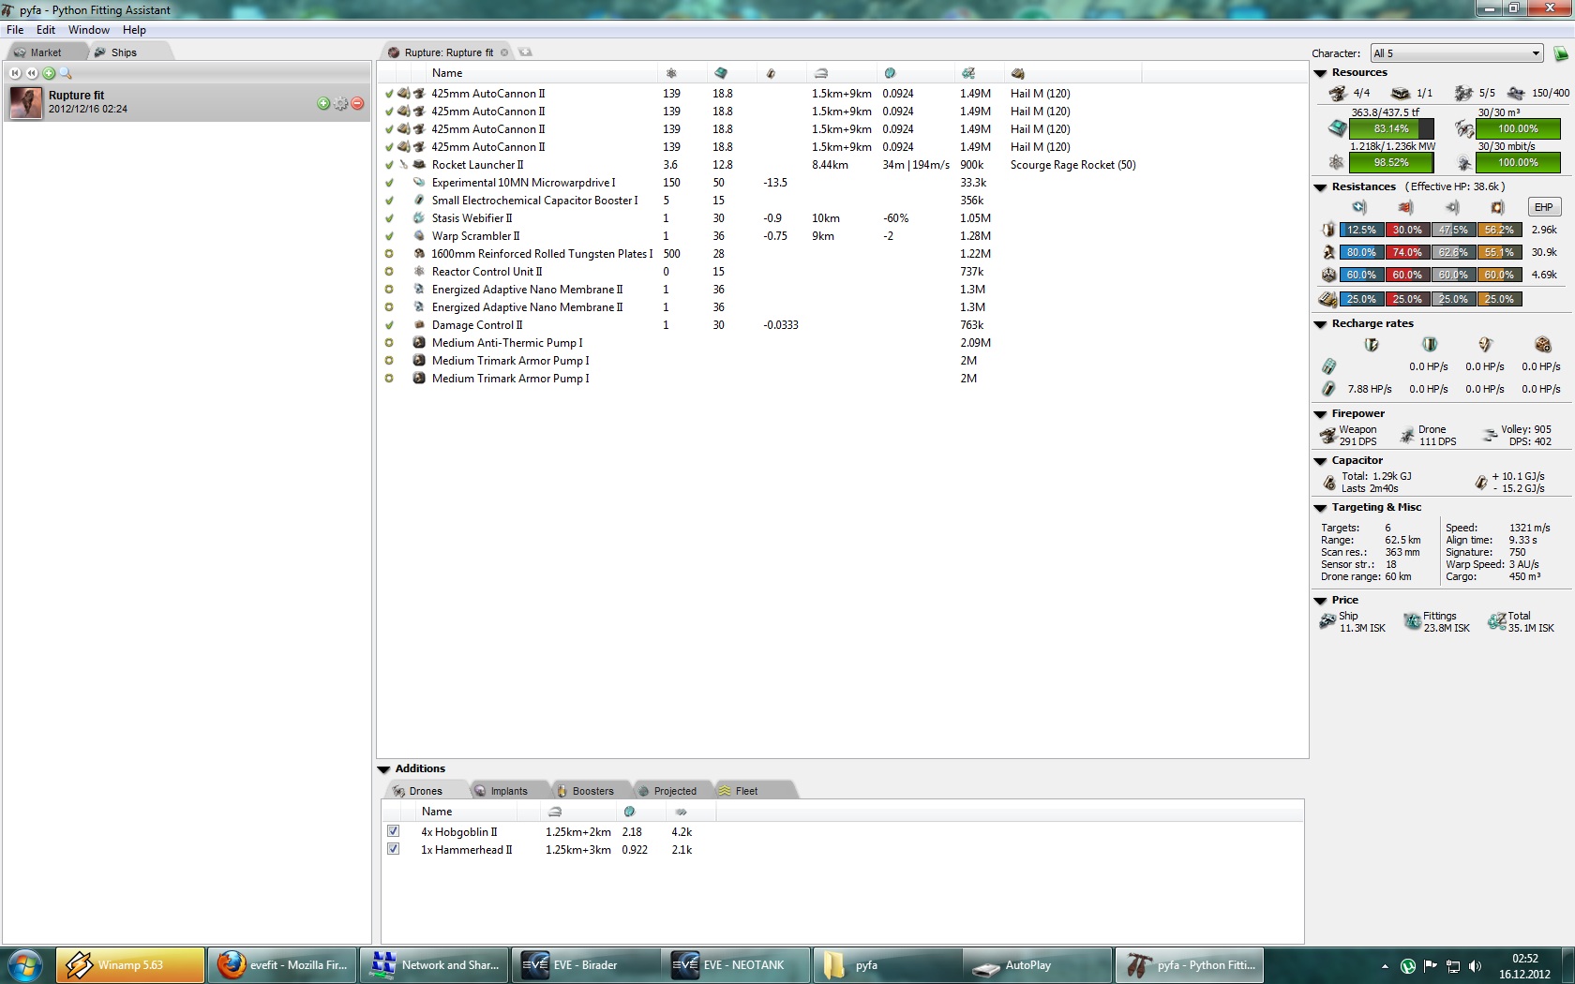Viewport: 1575px width, 984px height.
Task: Click the powergrid usage bar at 98.52%
Action: pos(1391,162)
